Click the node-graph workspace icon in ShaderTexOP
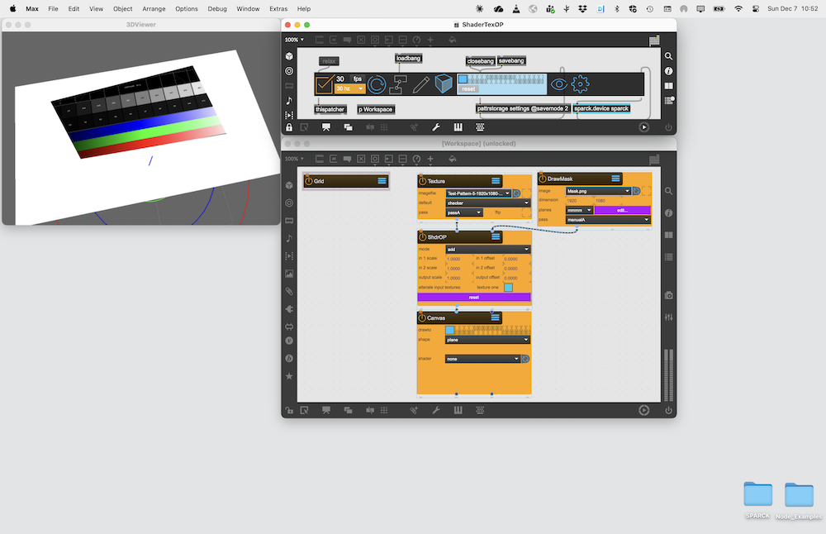The height and width of the screenshot is (534, 826). point(399,84)
